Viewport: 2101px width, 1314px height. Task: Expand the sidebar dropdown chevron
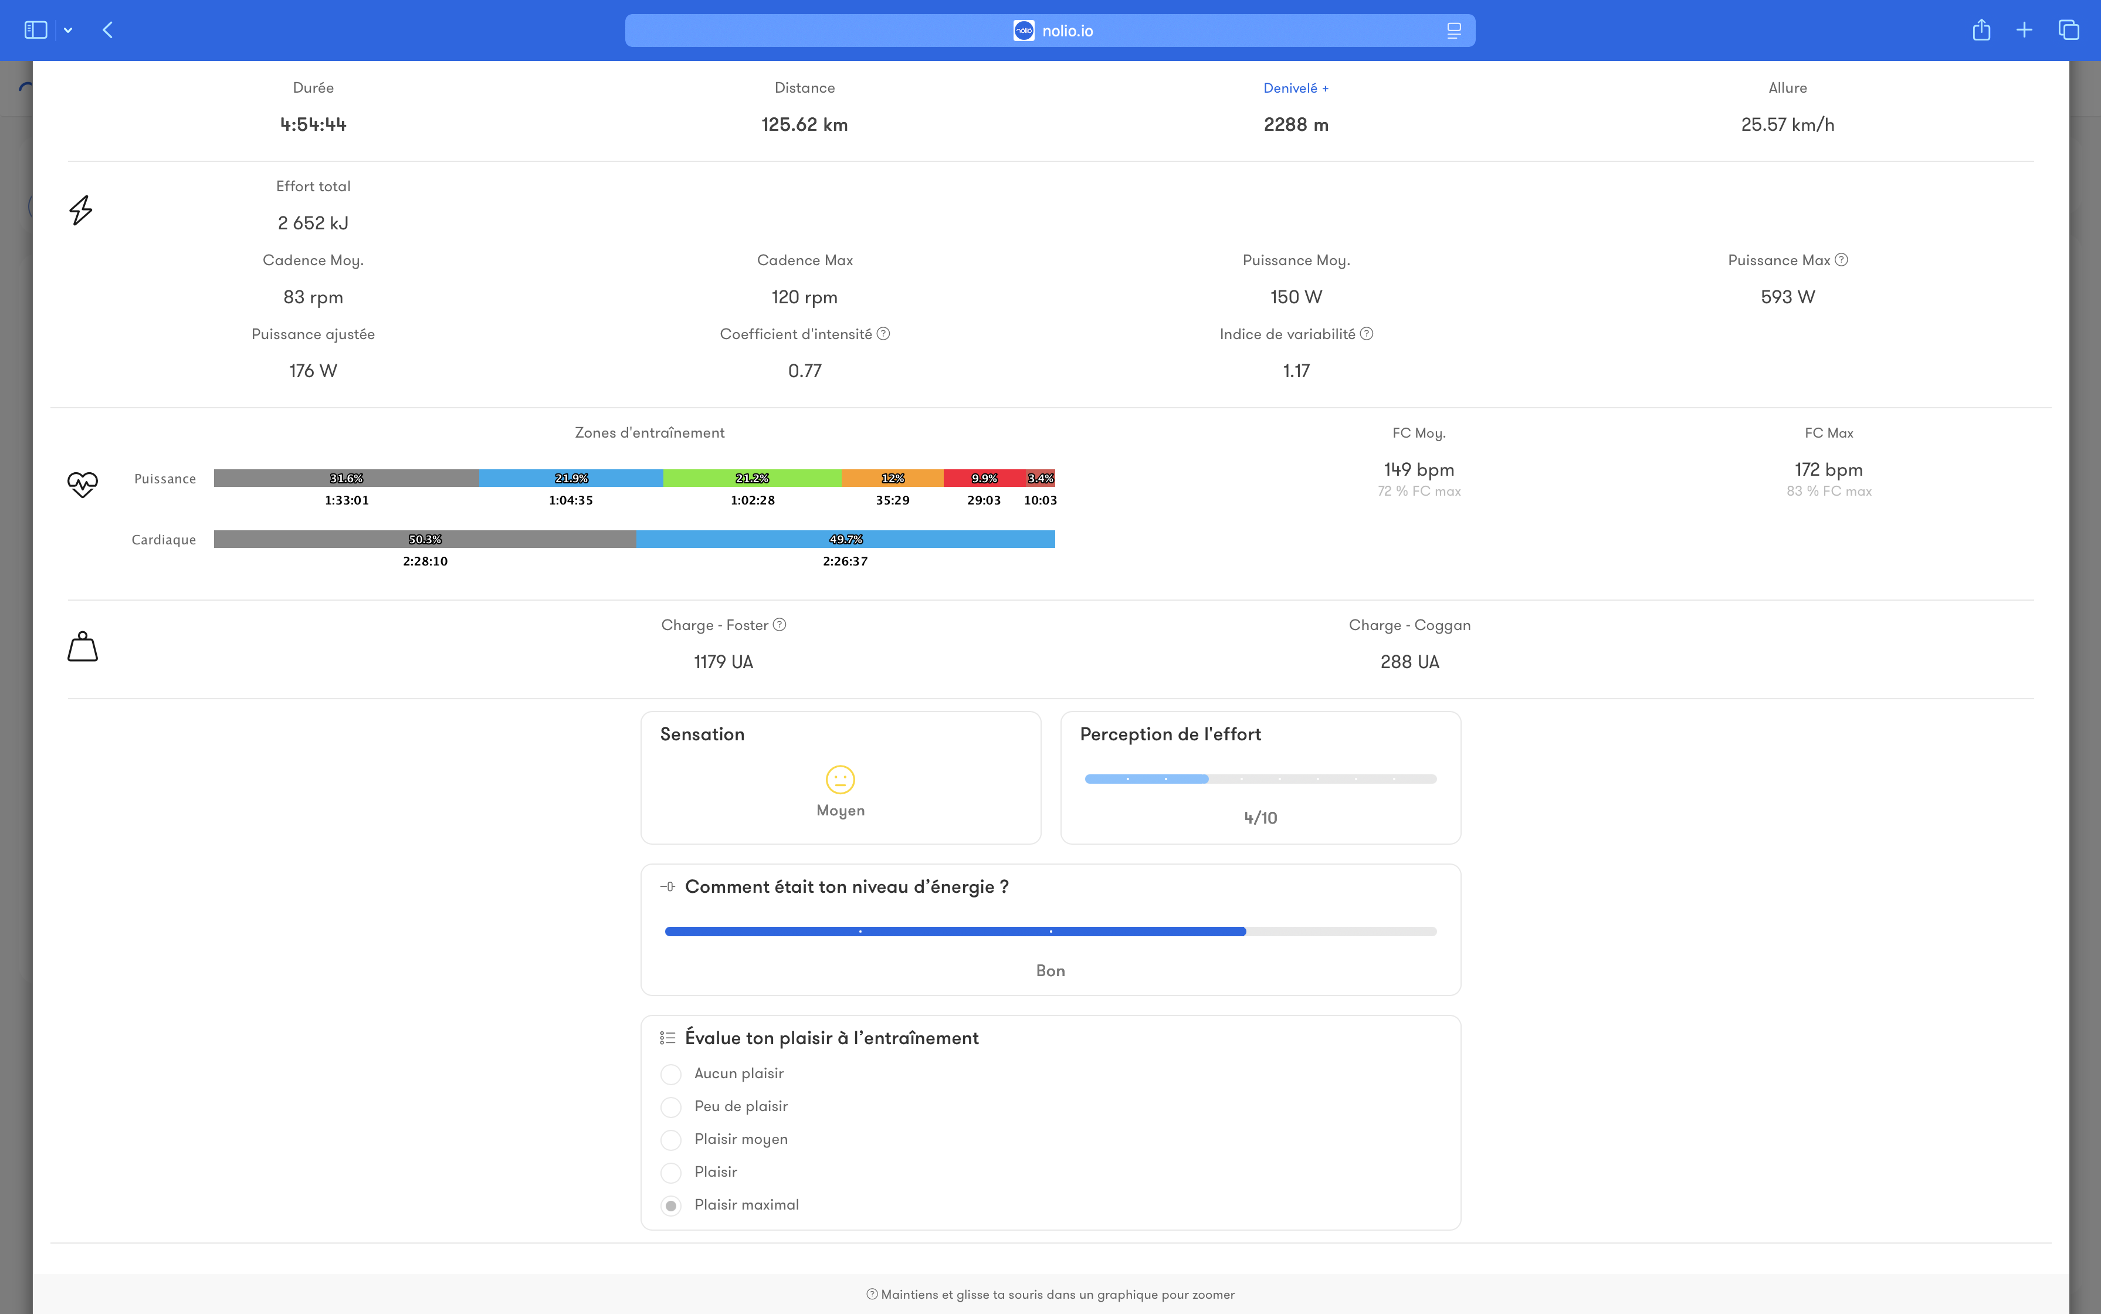(68, 31)
